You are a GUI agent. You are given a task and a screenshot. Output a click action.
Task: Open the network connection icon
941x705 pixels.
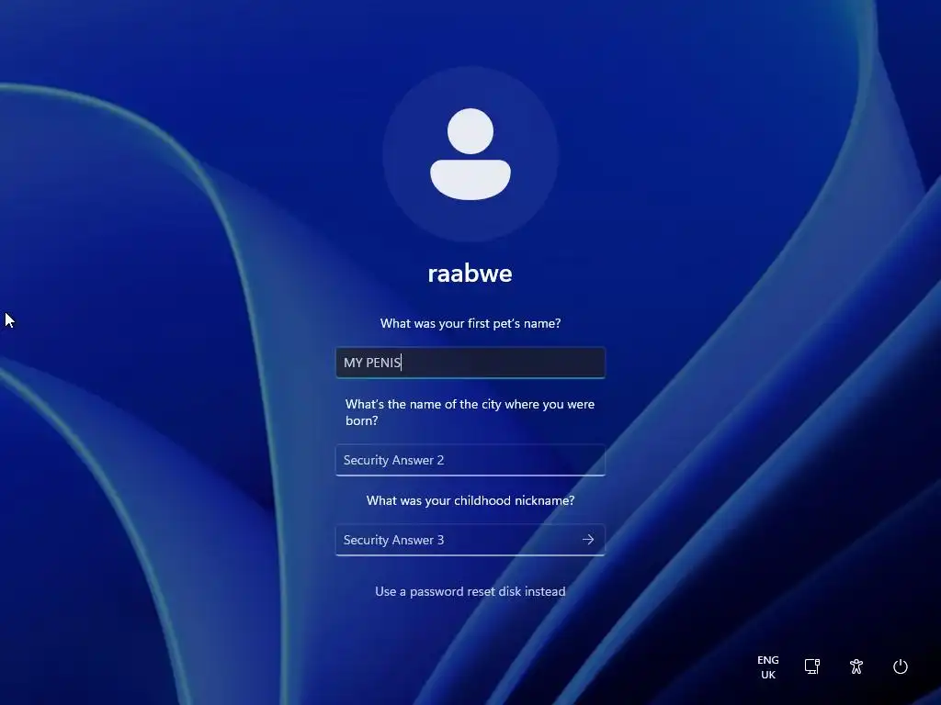click(x=812, y=666)
